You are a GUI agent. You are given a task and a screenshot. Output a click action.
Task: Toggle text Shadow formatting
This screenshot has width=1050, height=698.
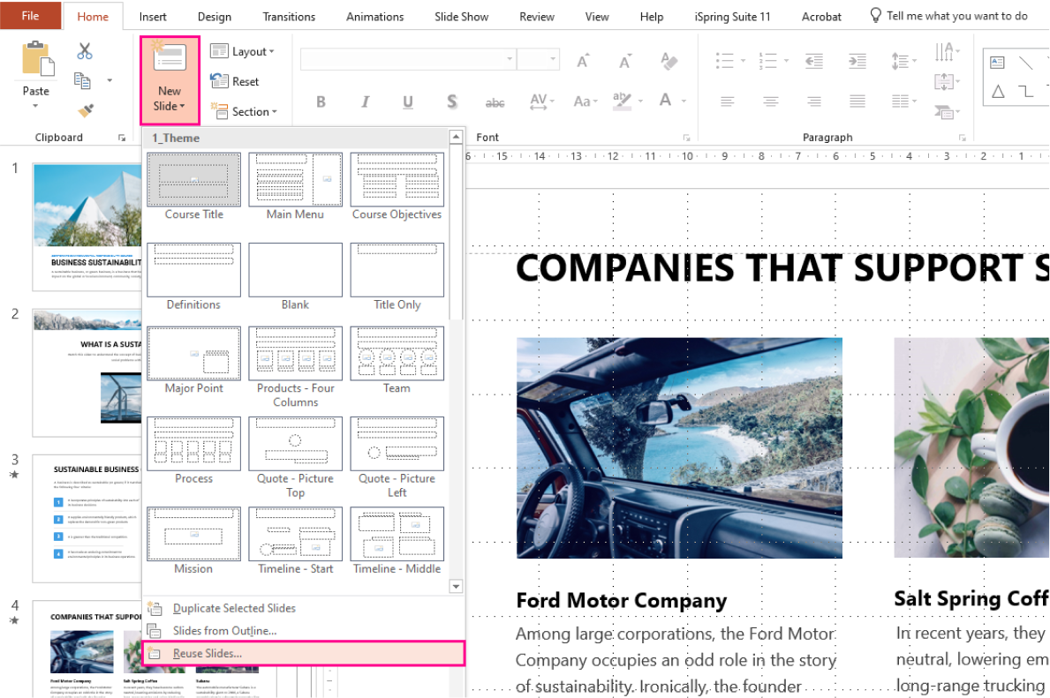point(452,101)
